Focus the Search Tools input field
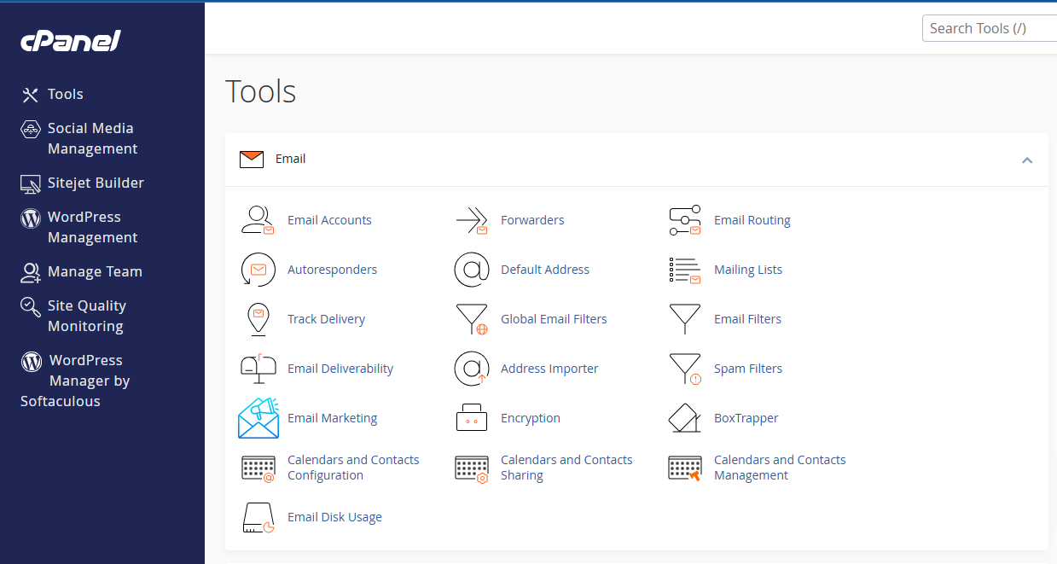This screenshot has width=1057, height=564. [x=990, y=28]
